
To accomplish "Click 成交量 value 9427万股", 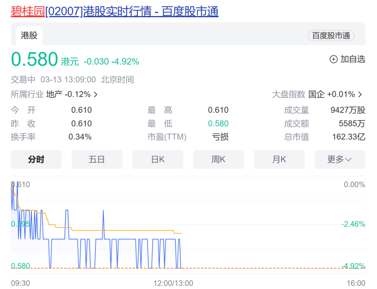I will click(x=348, y=110).
